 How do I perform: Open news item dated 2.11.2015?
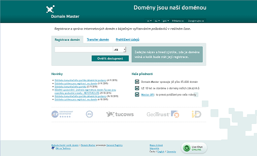[x=70, y=87]
